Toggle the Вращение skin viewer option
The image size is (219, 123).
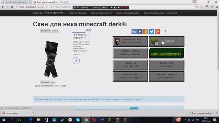coord(46,31)
